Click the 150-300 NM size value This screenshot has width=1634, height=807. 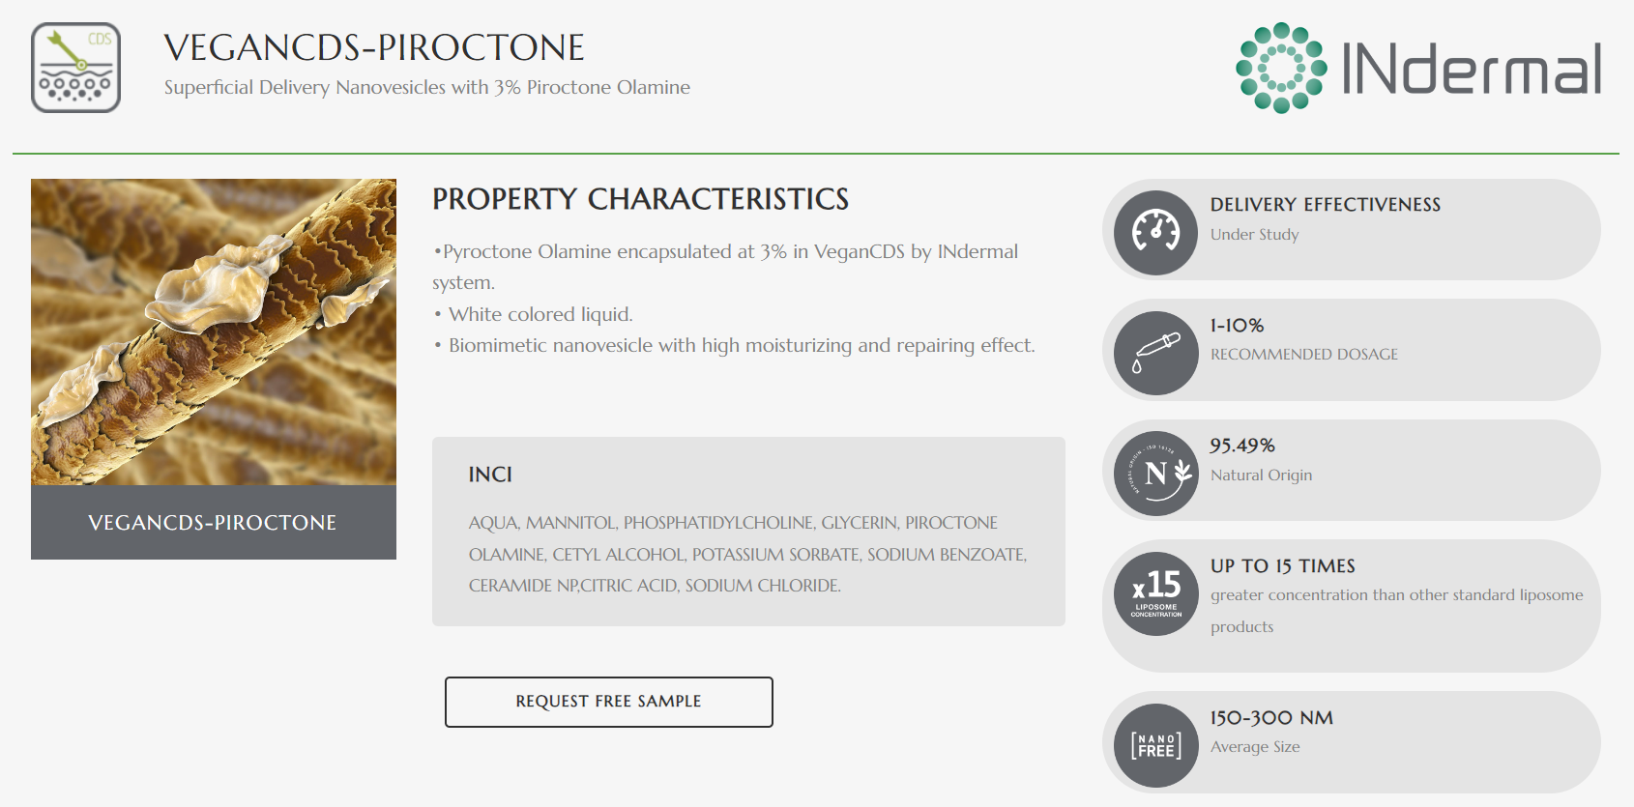point(1271,718)
